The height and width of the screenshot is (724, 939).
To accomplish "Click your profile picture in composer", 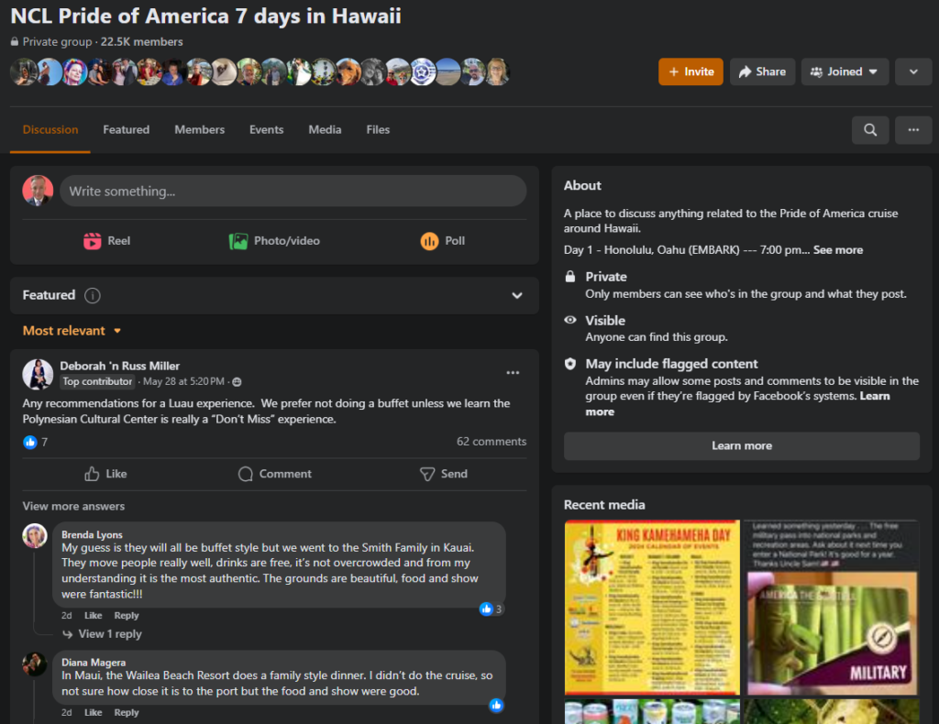I will pyautogui.click(x=38, y=191).
